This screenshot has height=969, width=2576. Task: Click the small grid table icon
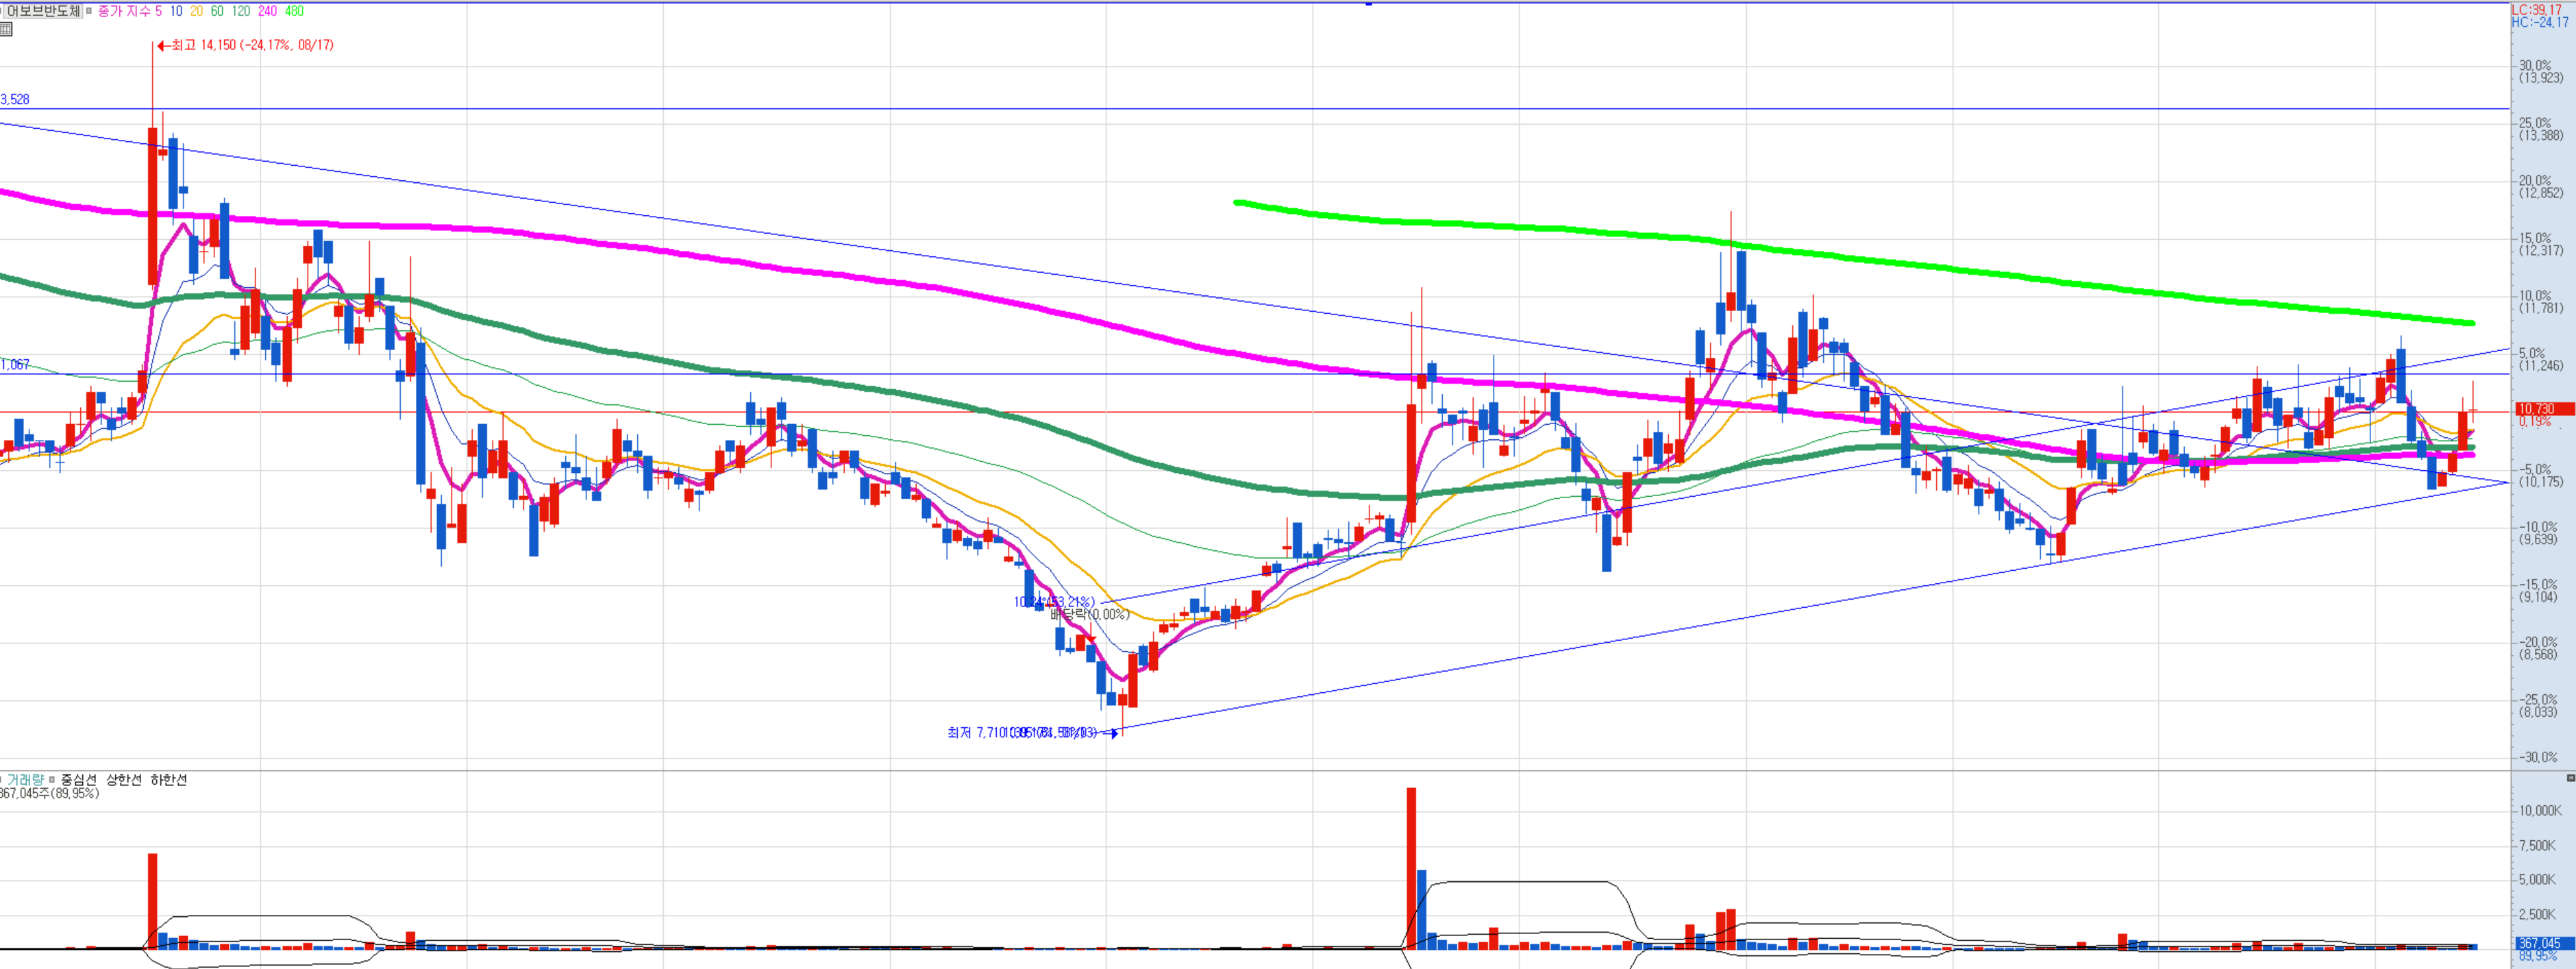[x=6, y=29]
